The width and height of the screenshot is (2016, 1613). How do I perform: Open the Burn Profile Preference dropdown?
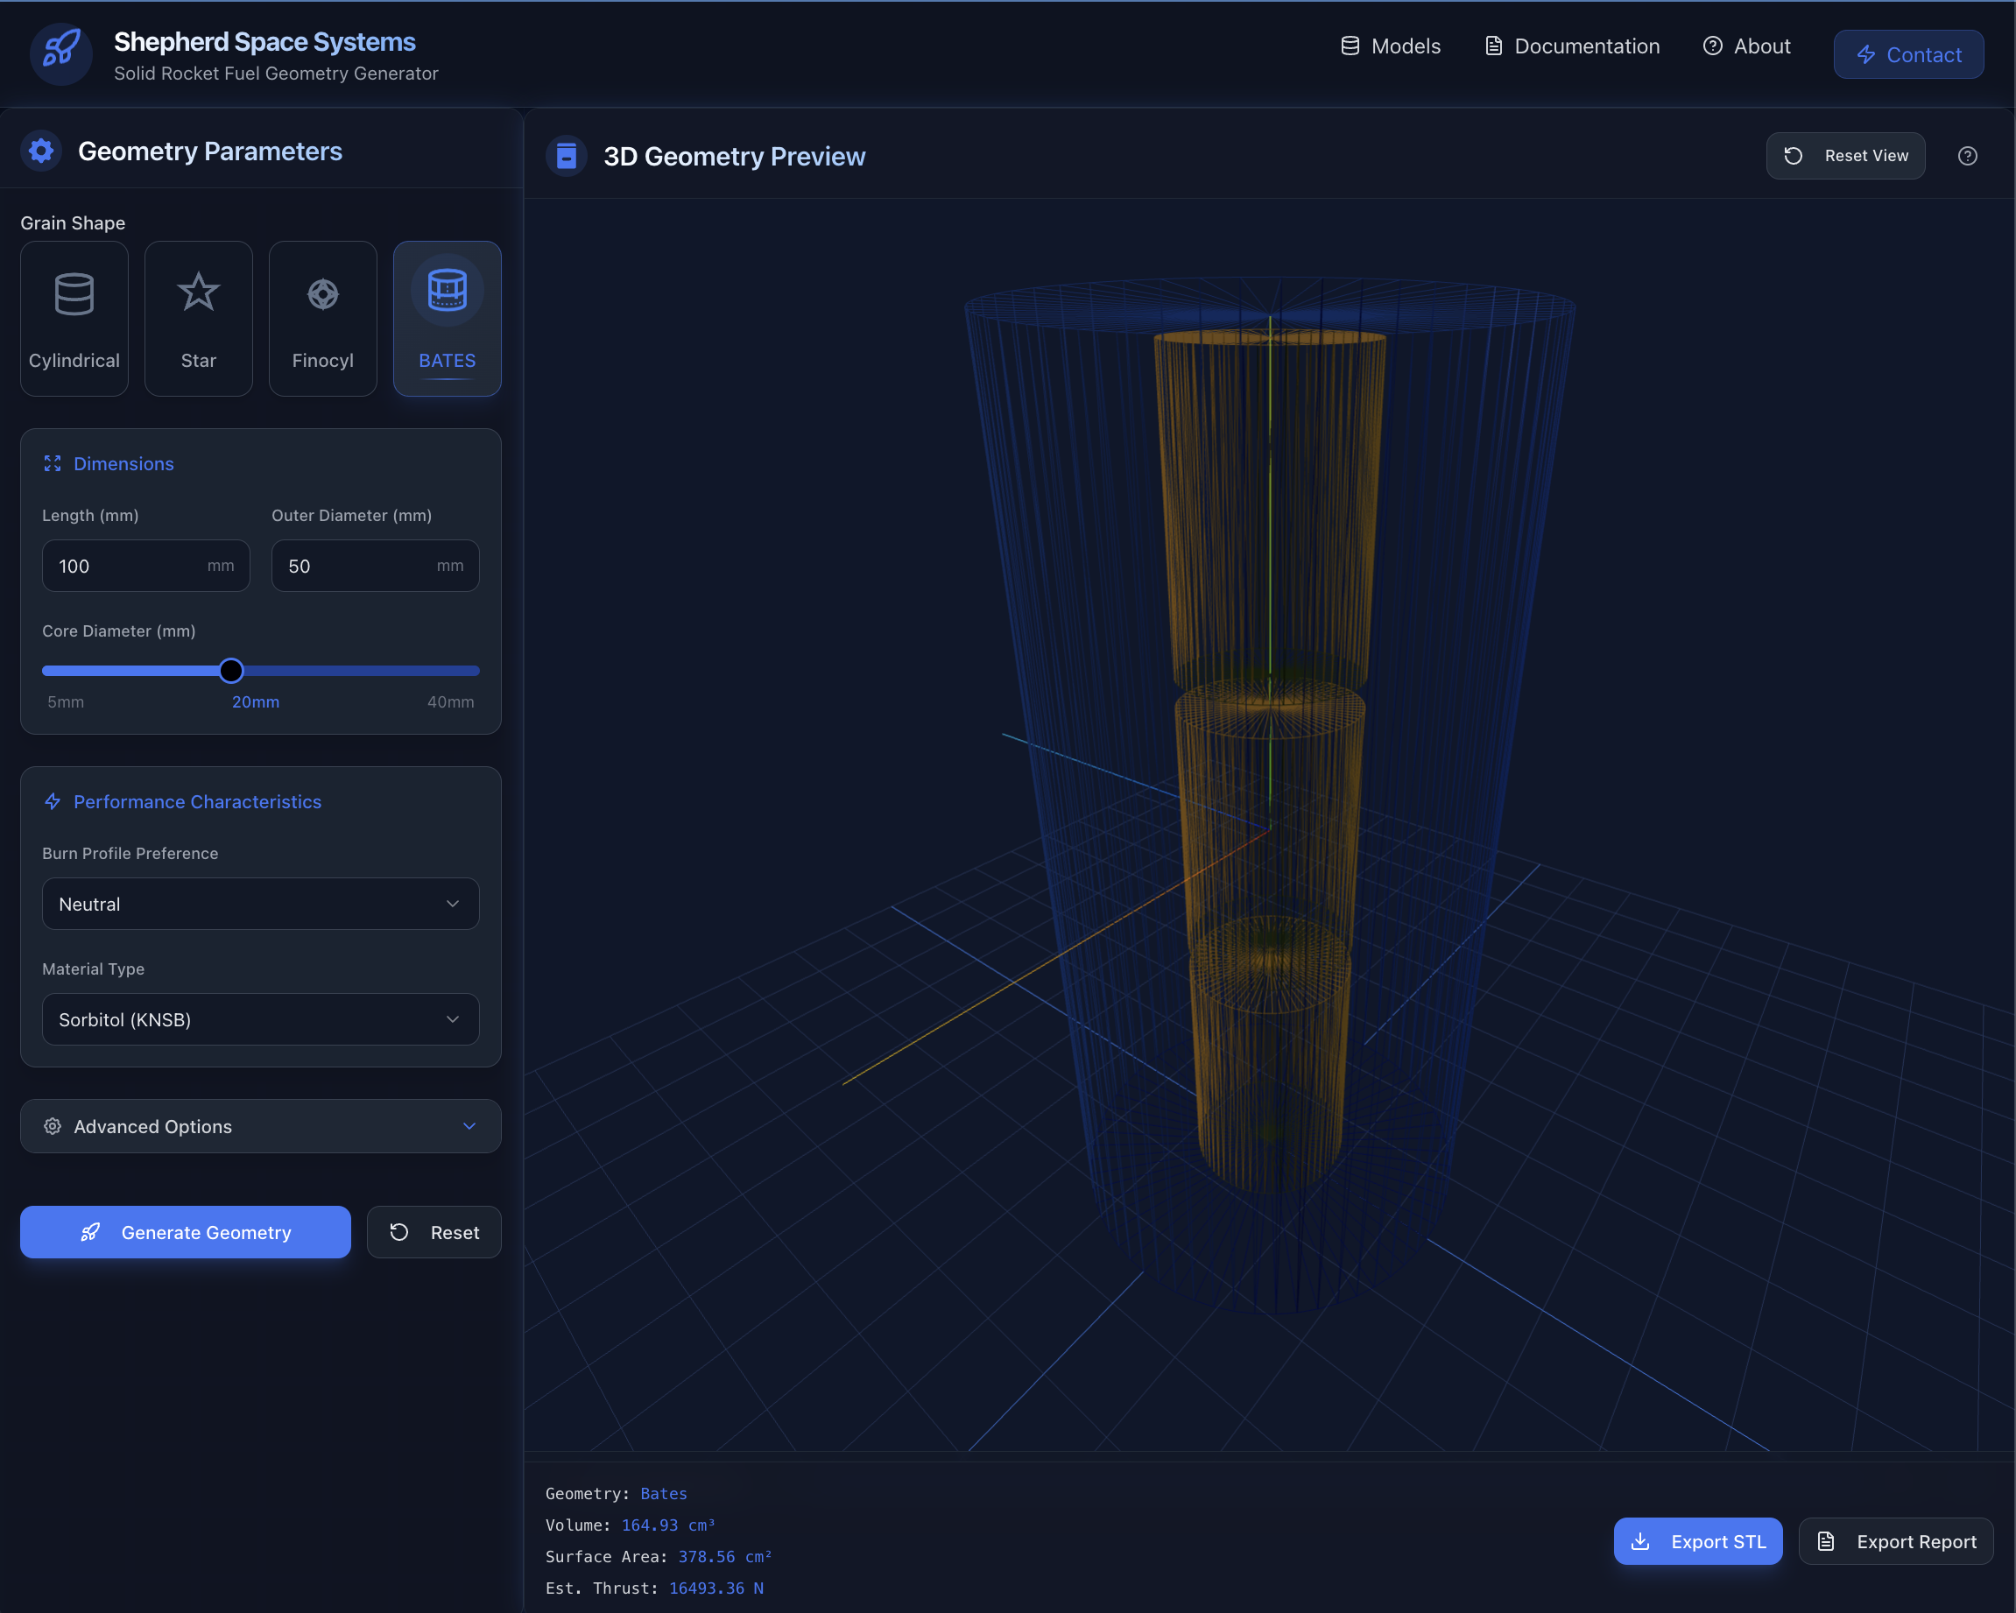(260, 904)
